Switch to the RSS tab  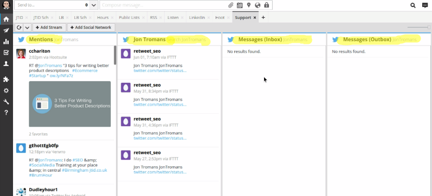click(153, 17)
